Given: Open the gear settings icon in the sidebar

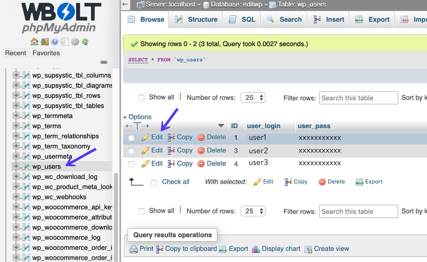Looking at the screenshot, I should (75, 42).
